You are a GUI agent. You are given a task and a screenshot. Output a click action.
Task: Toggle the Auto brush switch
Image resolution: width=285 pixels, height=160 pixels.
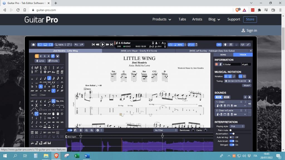tap(232, 141)
